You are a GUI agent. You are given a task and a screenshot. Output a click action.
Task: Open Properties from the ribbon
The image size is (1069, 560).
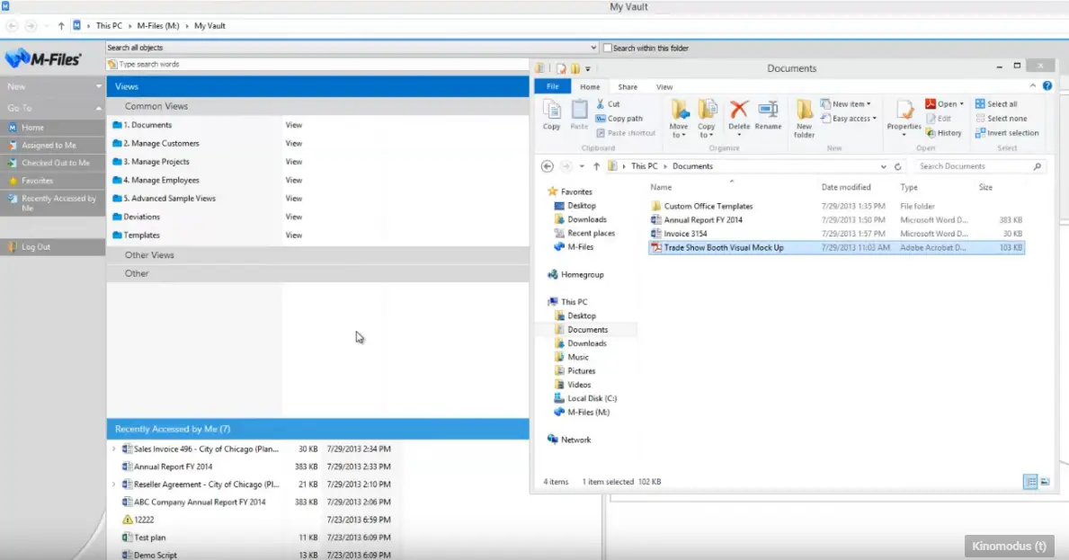(904, 112)
